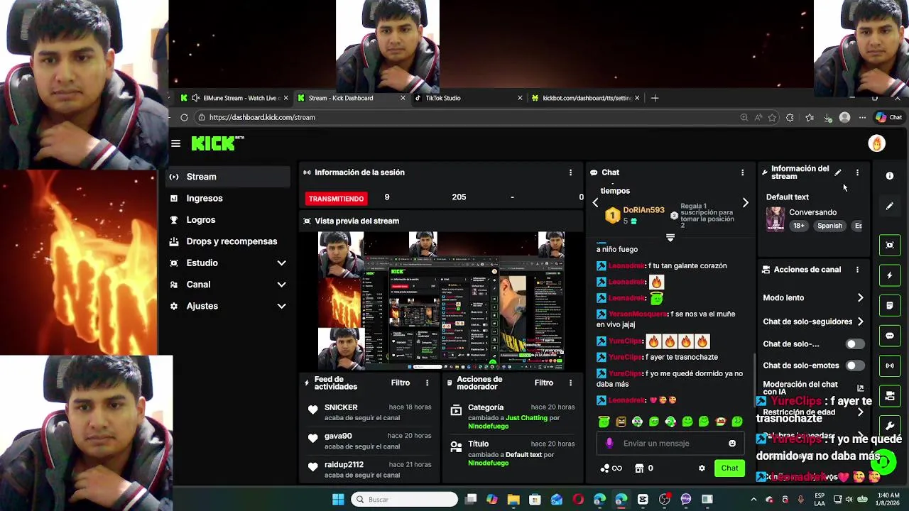Toggle the Chat de solo-emotes switch
This screenshot has width=909, height=511.
tap(855, 366)
